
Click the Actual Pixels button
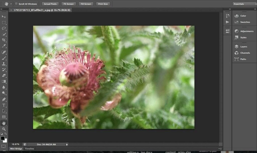click(x=50, y=4)
